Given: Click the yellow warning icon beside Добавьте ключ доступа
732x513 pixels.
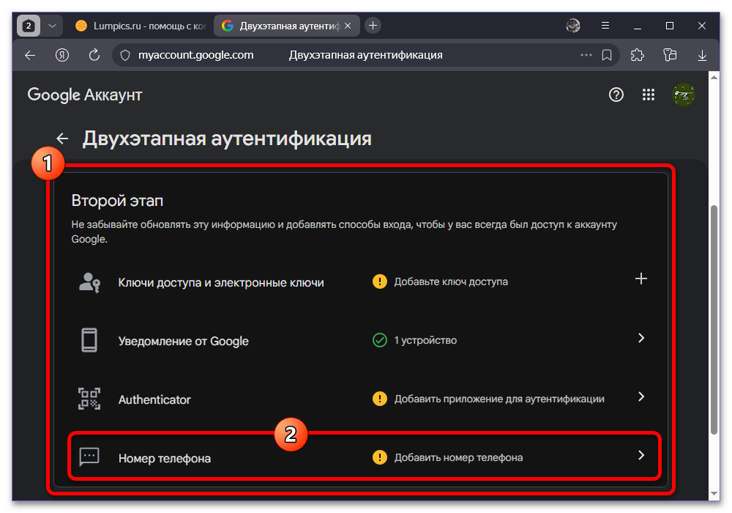Looking at the screenshot, I should point(379,281).
